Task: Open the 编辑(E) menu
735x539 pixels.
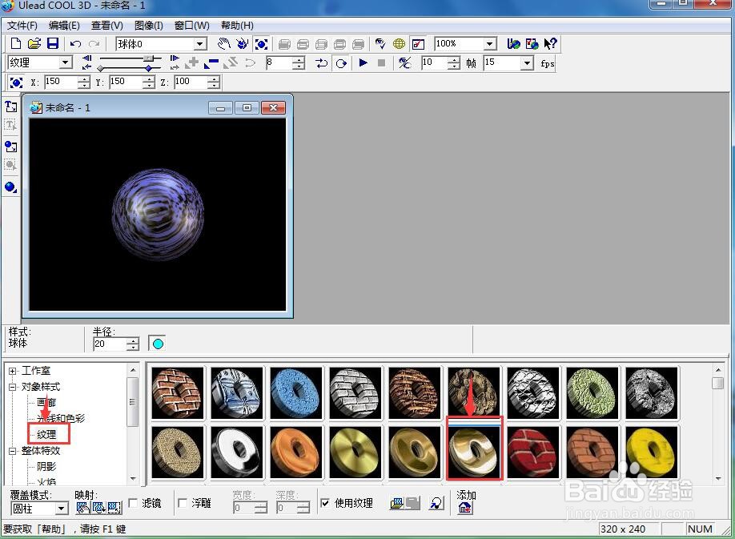Action: click(64, 26)
